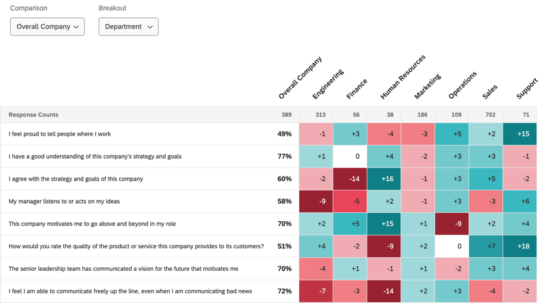Select the Human Resources column header
The height and width of the screenshot is (303, 548).
pyautogui.click(x=402, y=77)
